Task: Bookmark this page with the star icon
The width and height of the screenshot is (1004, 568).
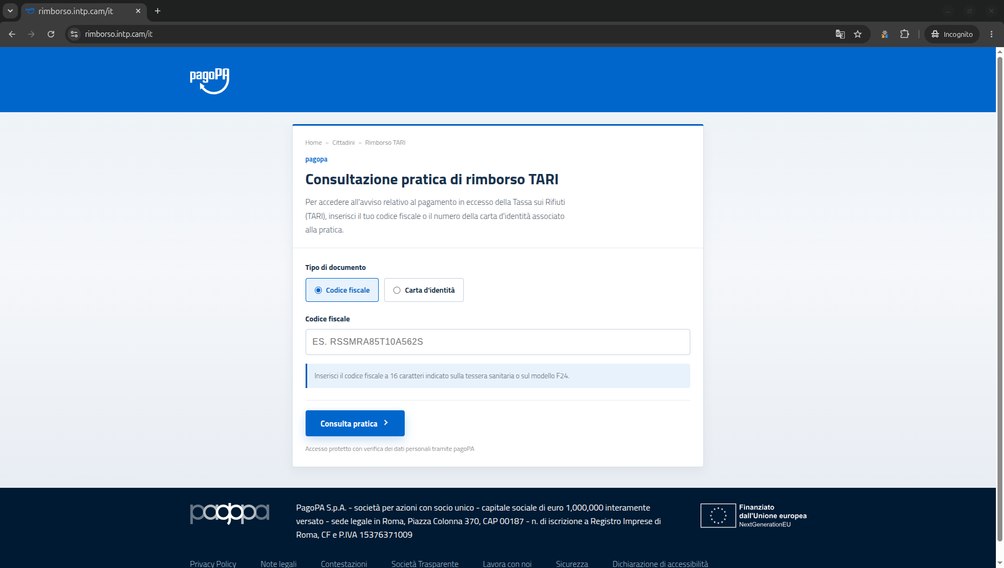Action: [858, 34]
